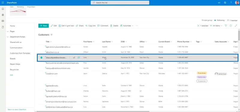Screen dimensions: 240x112
Task: Open the First Name column header menu
Action: (x=89, y=41)
